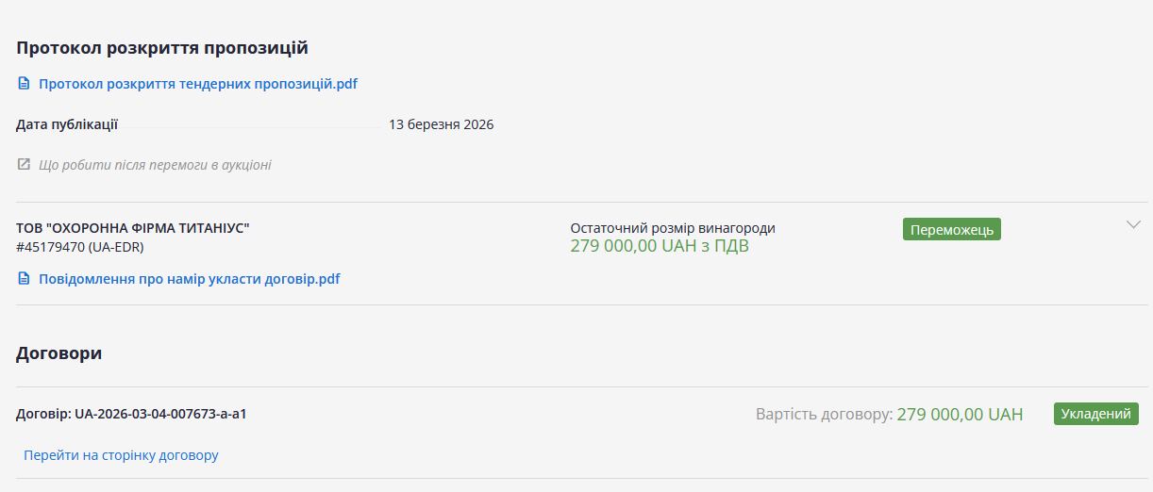Click the EDR code #45179470 (UA-EDR)

pyautogui.click(x=80, y=247)
